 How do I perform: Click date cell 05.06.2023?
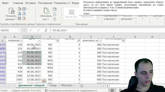32,56
